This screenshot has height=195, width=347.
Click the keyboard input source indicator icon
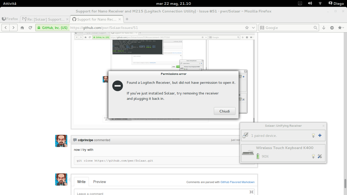[300, 3]
